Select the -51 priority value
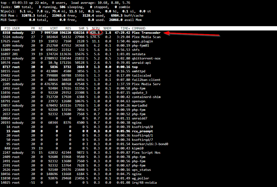Viewport: 277px width, 187px height. [32, 183]
